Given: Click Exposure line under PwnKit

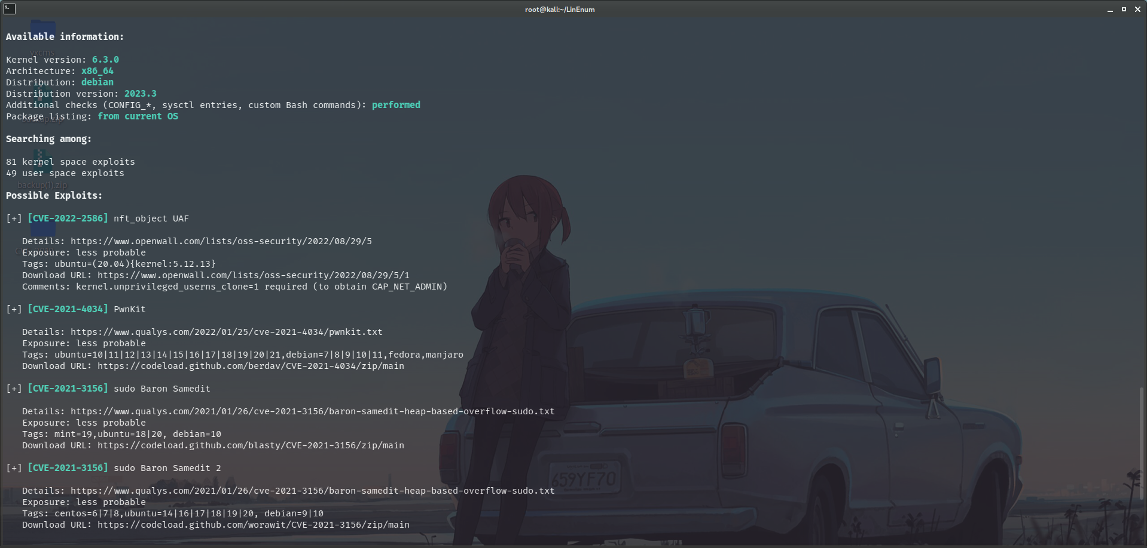Looking at the screenshot, I should coord(84,343).
